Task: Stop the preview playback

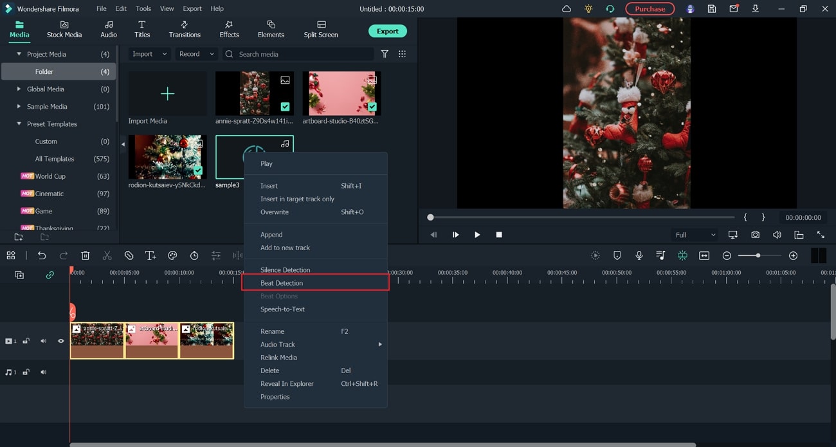Action: coord(499,235)
